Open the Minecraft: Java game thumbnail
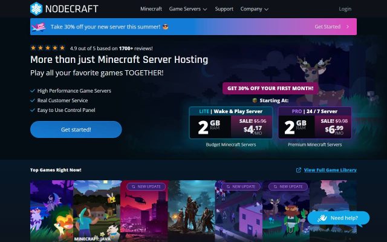The height and width of the screenshot is (242, 387). 97,211
